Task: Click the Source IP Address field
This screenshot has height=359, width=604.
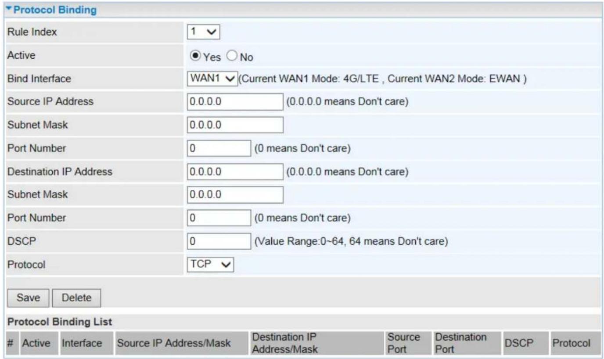Action: [235, 101]
